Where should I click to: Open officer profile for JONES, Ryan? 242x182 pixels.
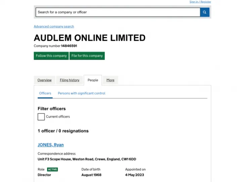[50, 145]
